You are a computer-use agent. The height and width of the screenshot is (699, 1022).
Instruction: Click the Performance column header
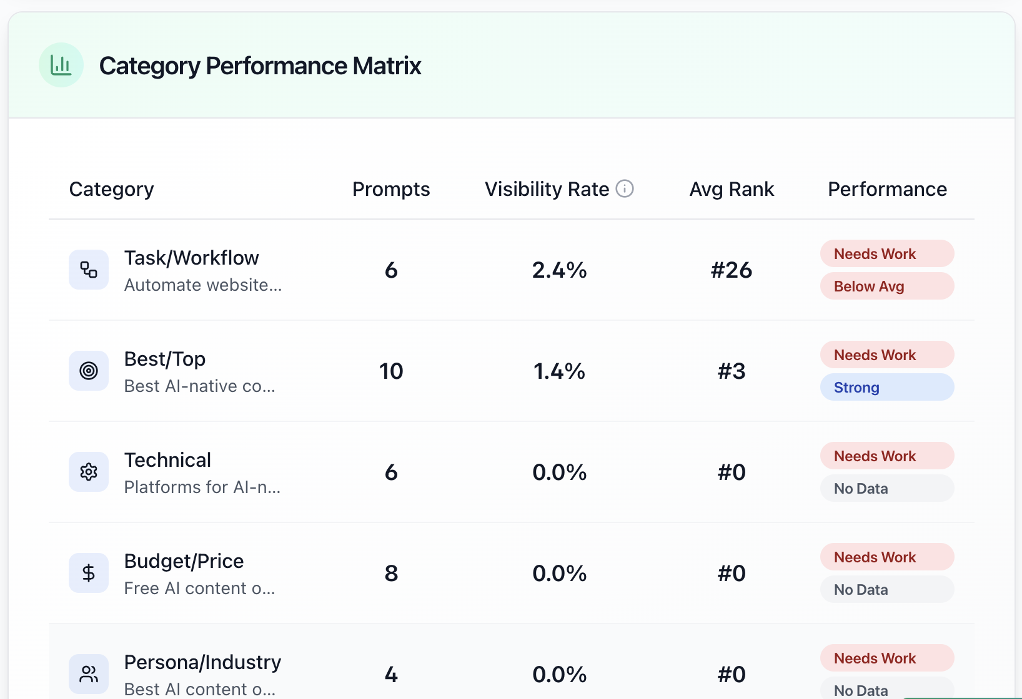point(887,188)
